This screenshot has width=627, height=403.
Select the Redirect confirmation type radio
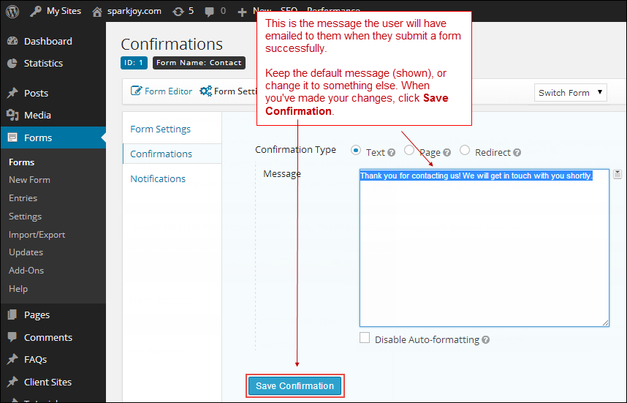(x=465, y=150)
